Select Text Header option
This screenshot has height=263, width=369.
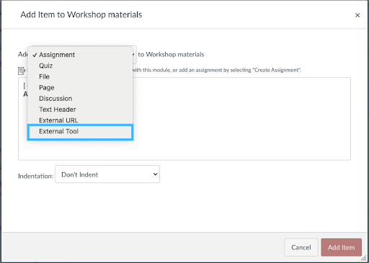click(x=80, y=110)
